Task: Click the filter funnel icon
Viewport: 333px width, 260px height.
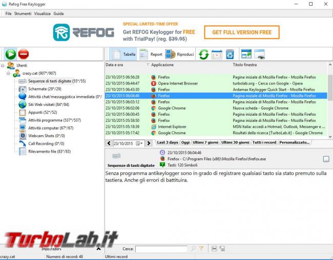Action: pyautogui.click(x=201, y=248)
